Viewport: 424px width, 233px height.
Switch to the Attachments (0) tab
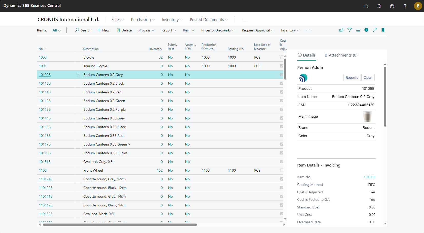(x=341, y=55)
